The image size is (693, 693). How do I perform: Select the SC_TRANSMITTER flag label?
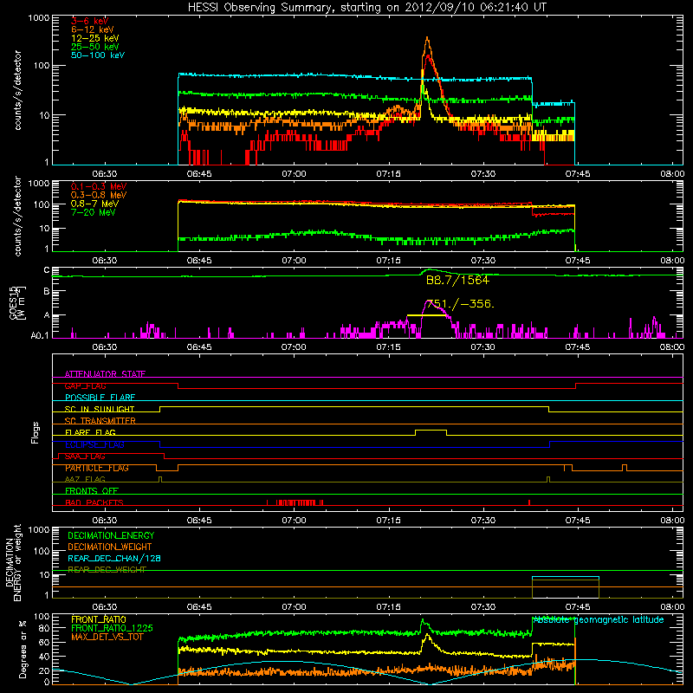pyautogui.click(x=100, y=421)
